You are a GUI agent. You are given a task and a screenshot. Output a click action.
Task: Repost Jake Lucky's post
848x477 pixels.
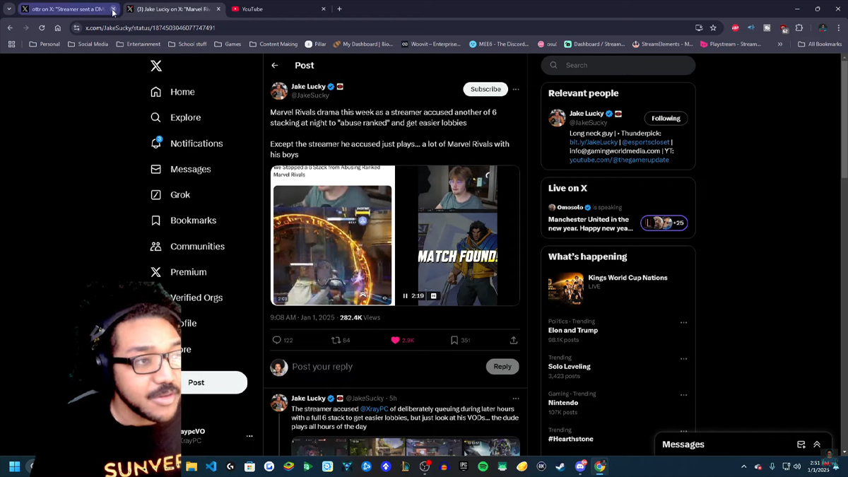tap(338, 340)
